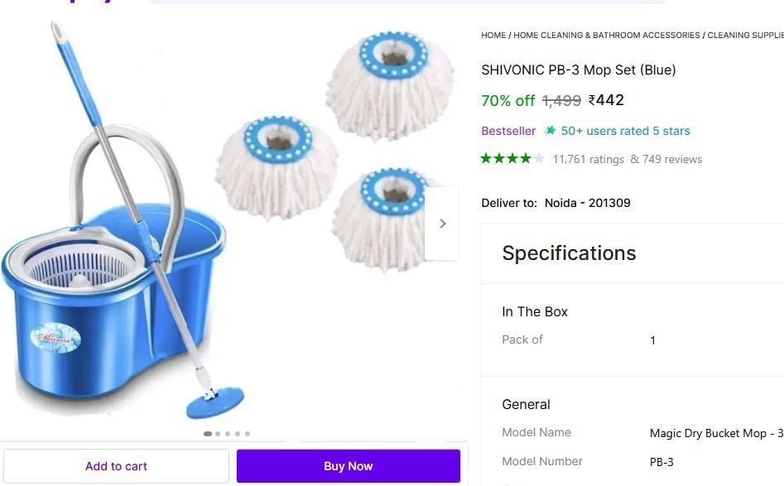Click the next image arrow chevron
Viewport: 784px width, 486px height.
click(442, 224)
